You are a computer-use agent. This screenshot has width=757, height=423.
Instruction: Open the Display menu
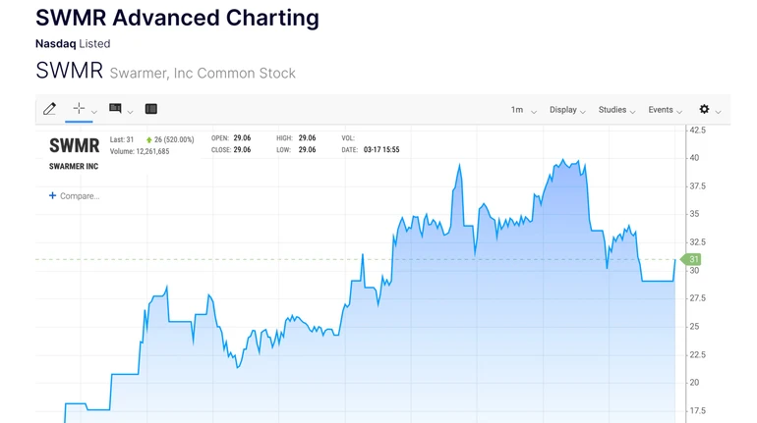click(x=567, y=110)
